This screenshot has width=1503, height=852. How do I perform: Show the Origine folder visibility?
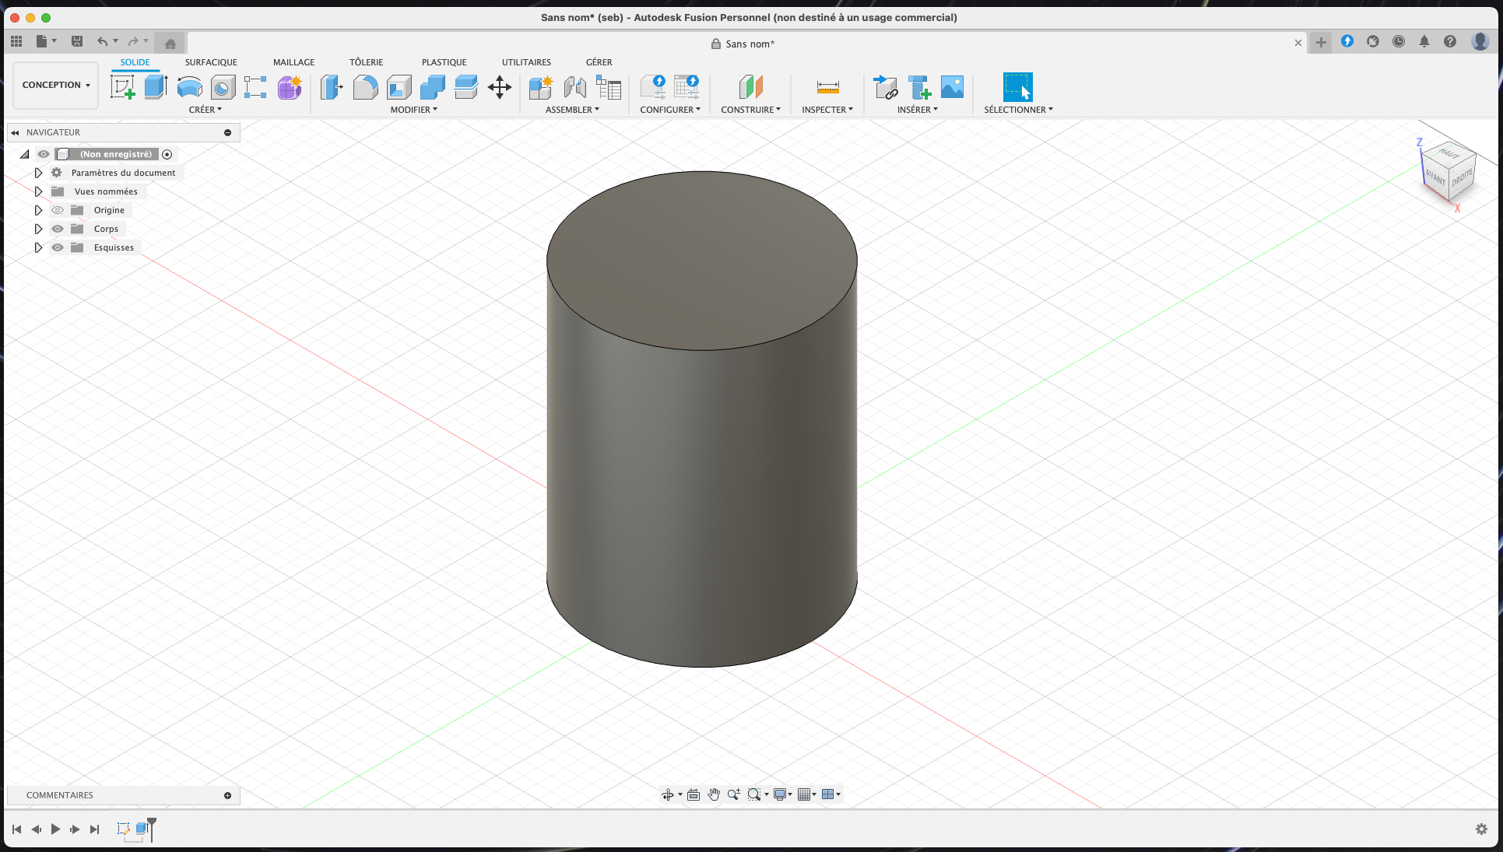(58, 210)
